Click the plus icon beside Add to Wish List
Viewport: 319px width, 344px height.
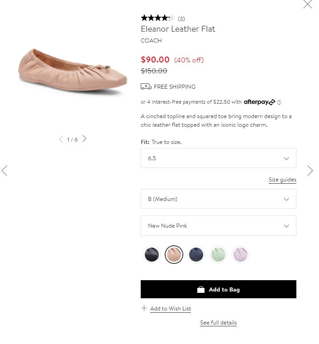coord(144,308)
